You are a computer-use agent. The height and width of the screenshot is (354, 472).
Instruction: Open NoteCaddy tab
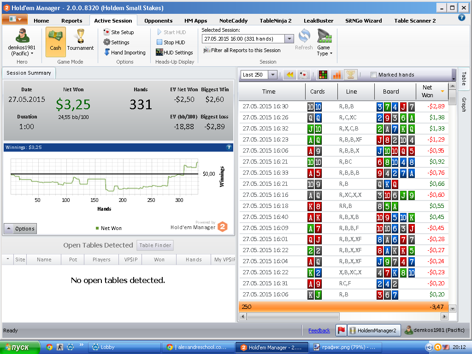point(233,20)
